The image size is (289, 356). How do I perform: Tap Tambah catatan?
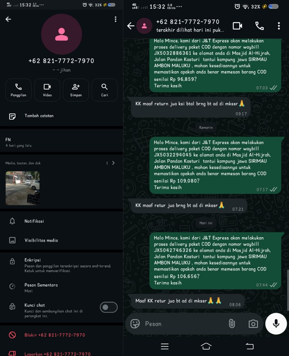(61, 116)
